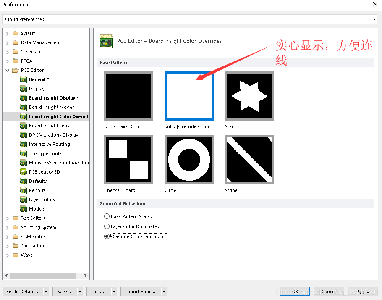The width and height of the screenshot is (382, 300).
Task: Click the Text Editors folder icon
Action: tap(16, 218)
